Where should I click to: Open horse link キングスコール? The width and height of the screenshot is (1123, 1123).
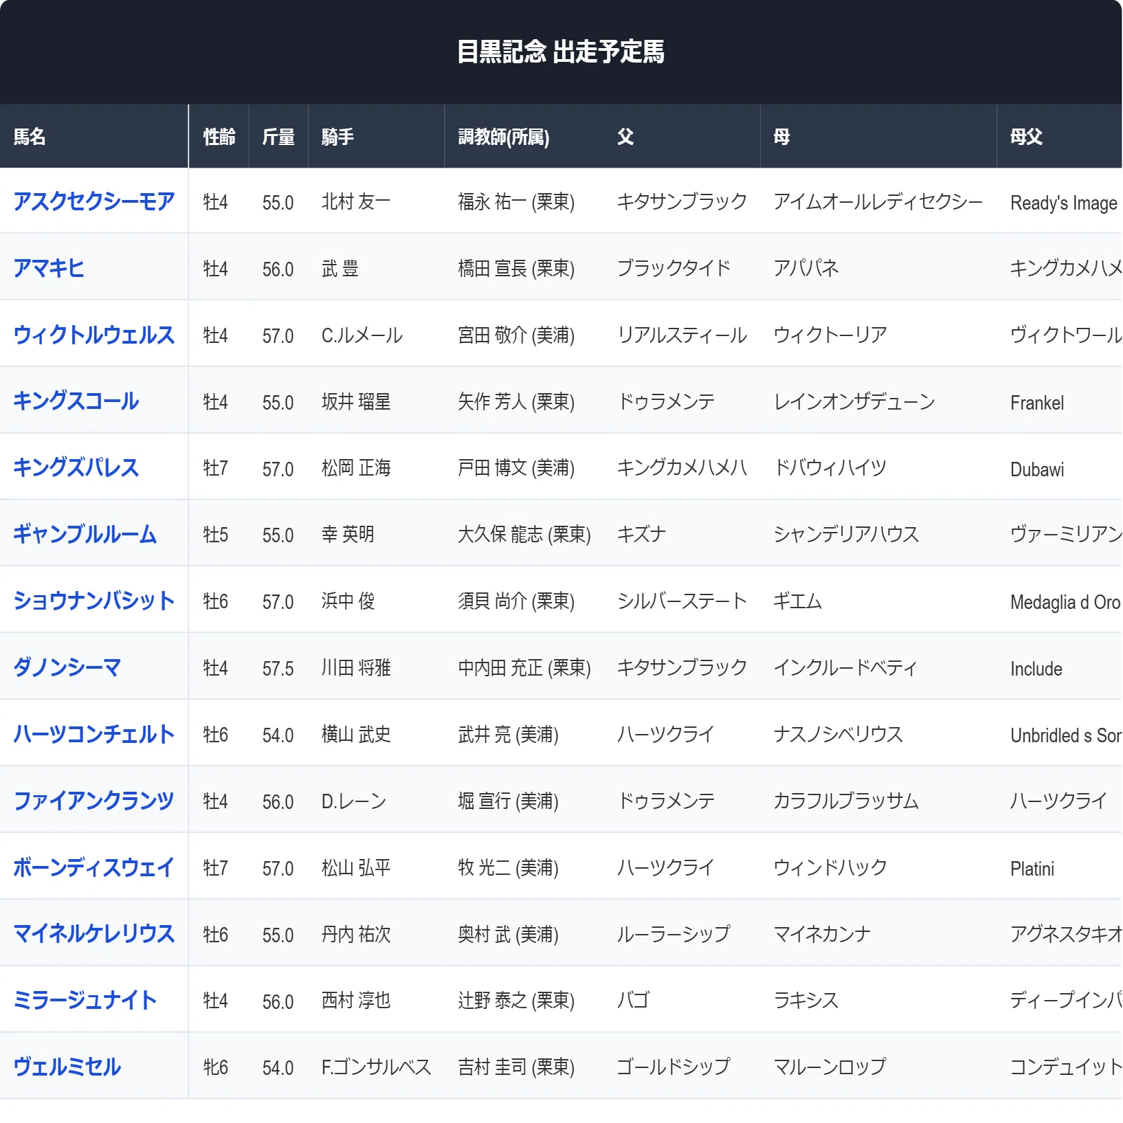(x=76, y=401)
